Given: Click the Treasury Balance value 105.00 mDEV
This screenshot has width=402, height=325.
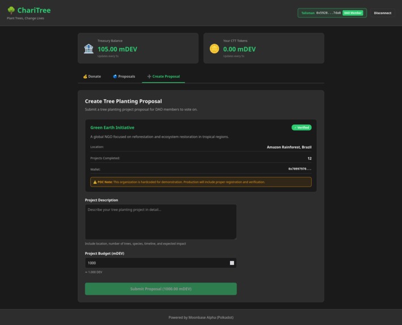Looking at the screenshot, I should click(117, 49).
